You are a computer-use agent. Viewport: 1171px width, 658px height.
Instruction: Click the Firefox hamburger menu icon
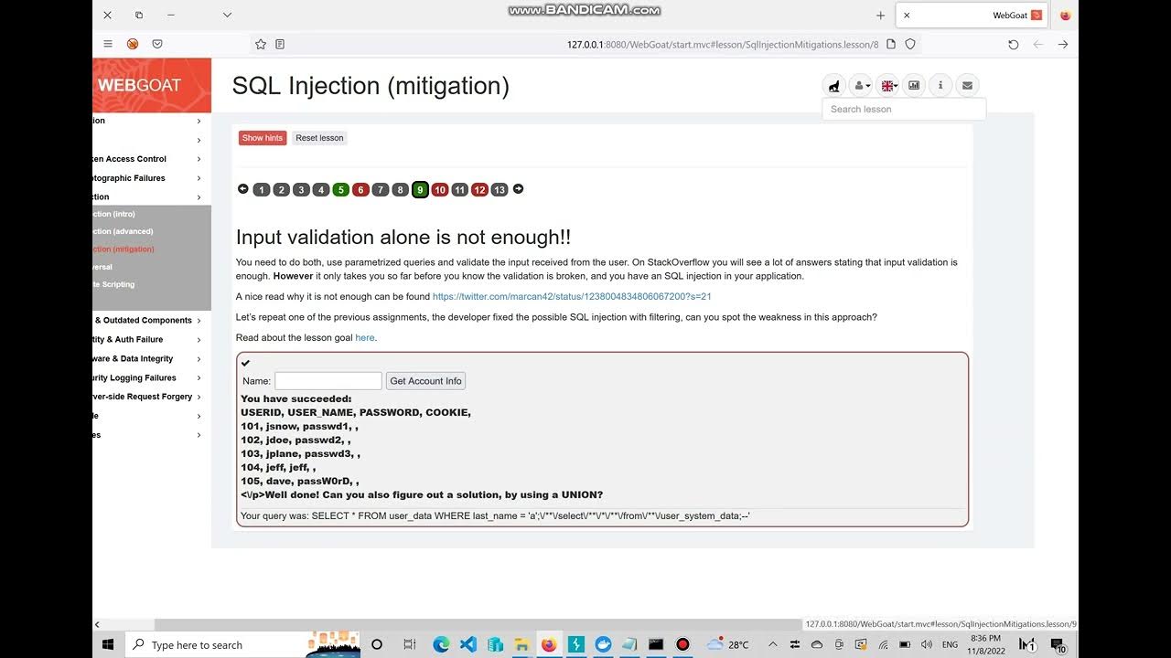coord(108,44)
